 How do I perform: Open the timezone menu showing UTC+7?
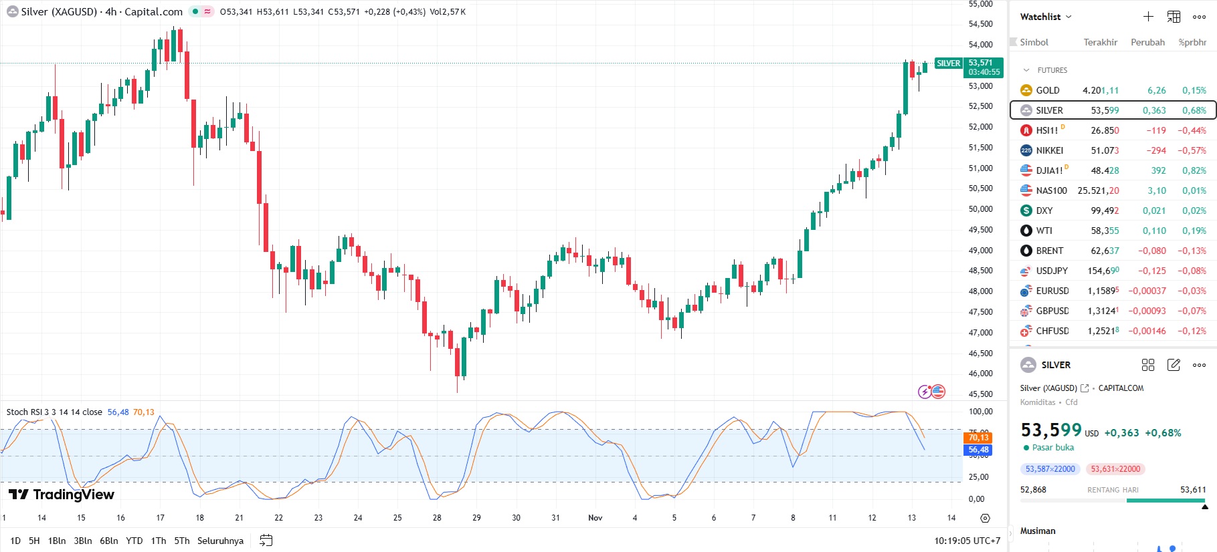pos(967,541)
